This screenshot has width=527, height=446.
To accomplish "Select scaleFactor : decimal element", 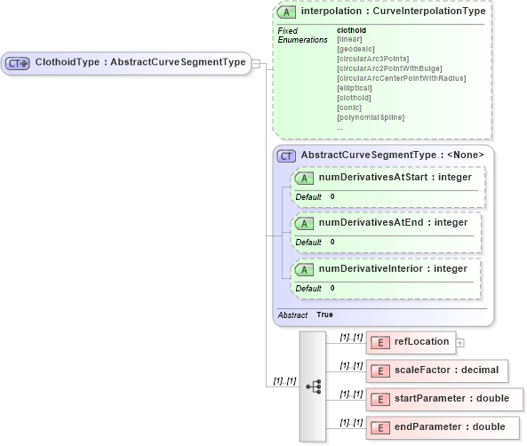I will [437, 371].
